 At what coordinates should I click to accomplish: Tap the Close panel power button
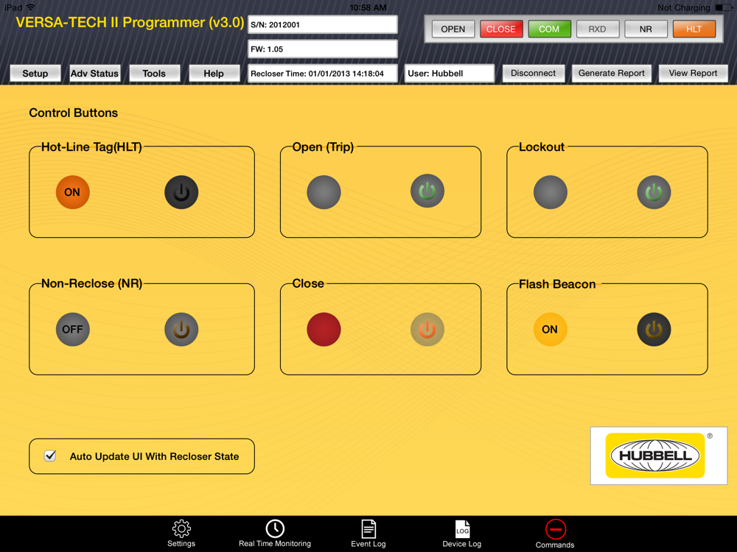[x=427, y=329]
